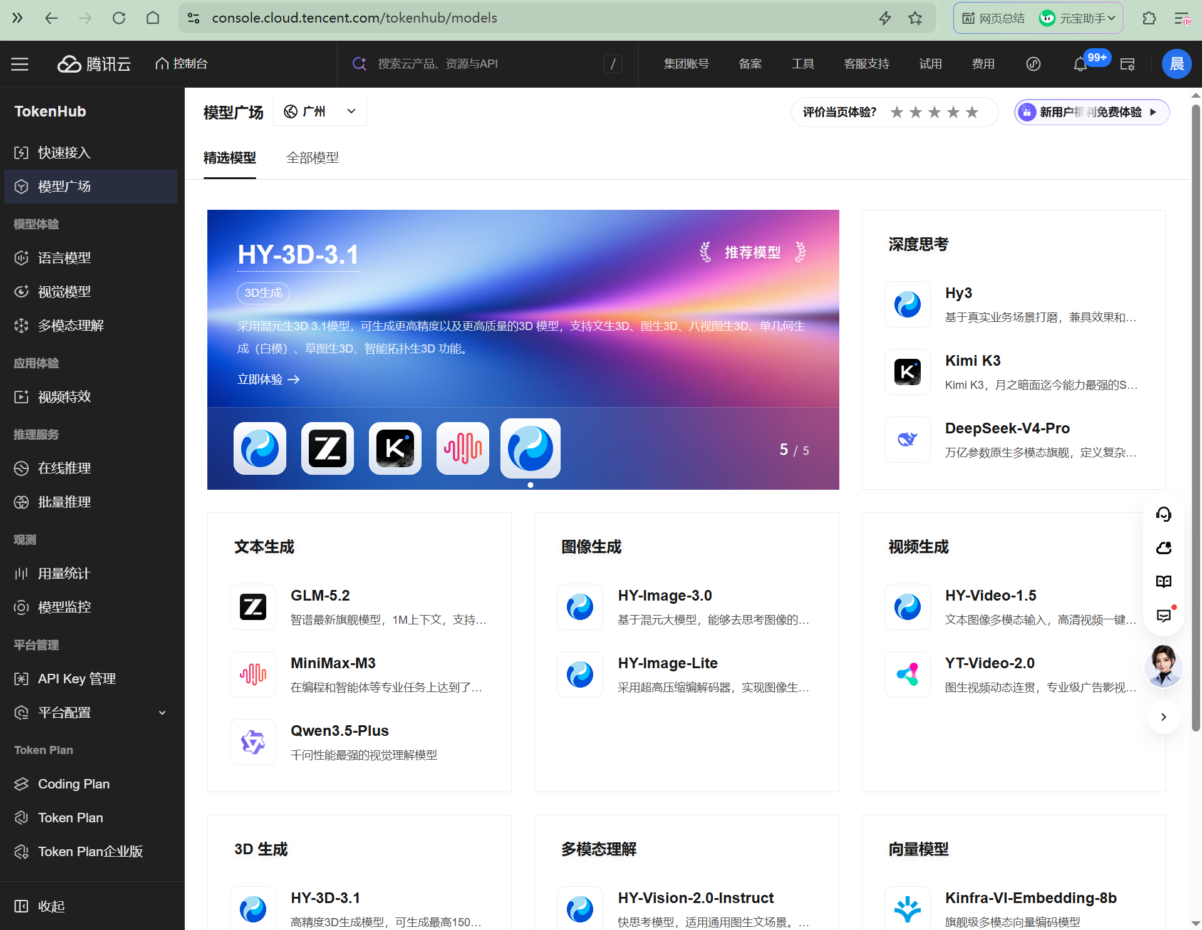
Task: Click the floating cloud assistant icon
Action: [1164, 548]
